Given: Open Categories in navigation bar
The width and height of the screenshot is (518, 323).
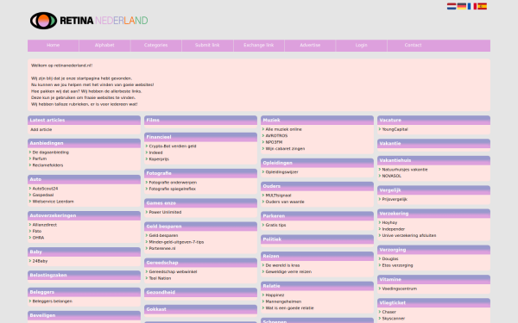Looking at the screenshot, I should click(156, 45).
